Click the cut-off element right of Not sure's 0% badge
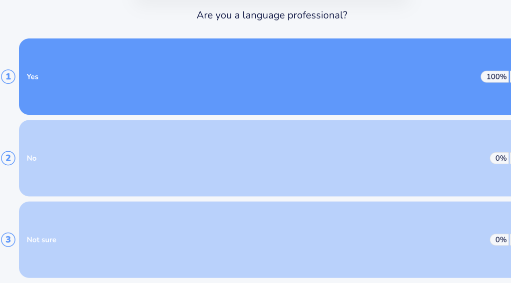The height and width of the screenshot is (283, 511). coord(510,240)
